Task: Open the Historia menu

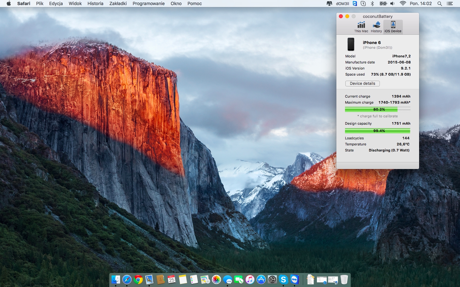Action: 95,4
